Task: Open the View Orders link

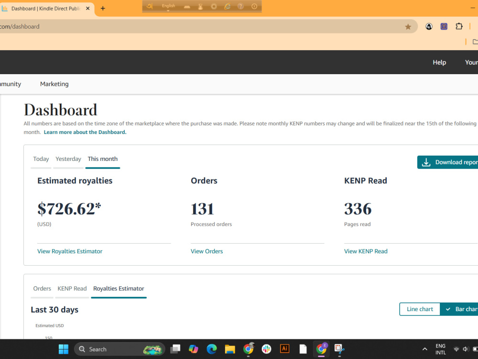Action: pyautogui.click(x=206, y=251)
